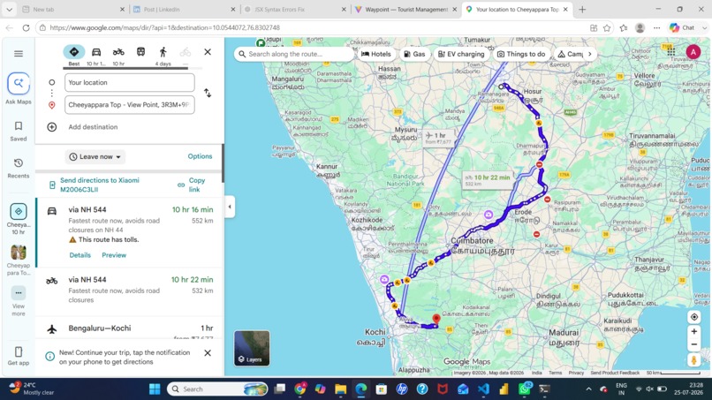This screenshot has height=400, width=712.
Task: Click the 10 hr 22 min route label on the map
Action: (488, 180)
